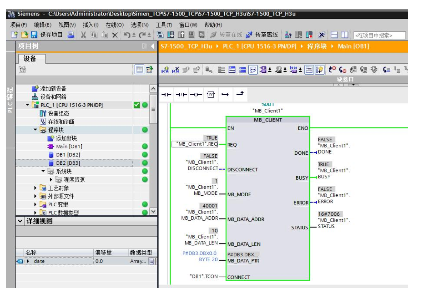Toggle the favorites star icon in editor toolbar
The width and height of the screenshot is (421, 300).
point(320,69)
